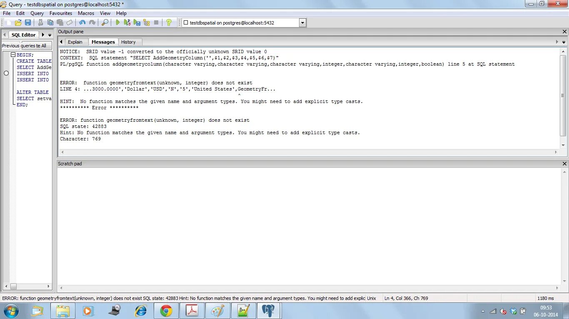Image resolution: width=569 pixels, height=319 pixels.
Task: Open the Macros menu
Action: tap(86, 13)
